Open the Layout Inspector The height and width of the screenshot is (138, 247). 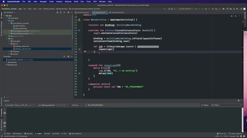click(x=235, y=134)
